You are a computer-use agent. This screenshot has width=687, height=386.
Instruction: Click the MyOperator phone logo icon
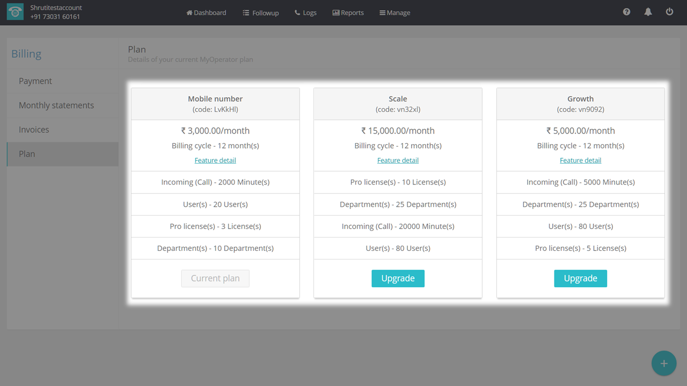[x=15, y=12]
